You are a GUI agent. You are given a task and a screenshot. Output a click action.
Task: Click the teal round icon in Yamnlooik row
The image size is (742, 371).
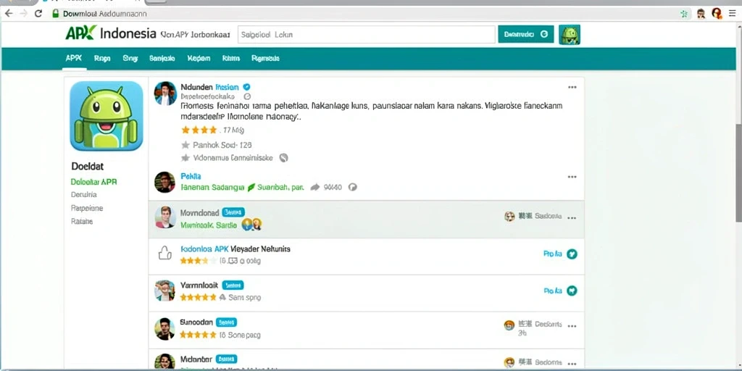click(572, 291)
